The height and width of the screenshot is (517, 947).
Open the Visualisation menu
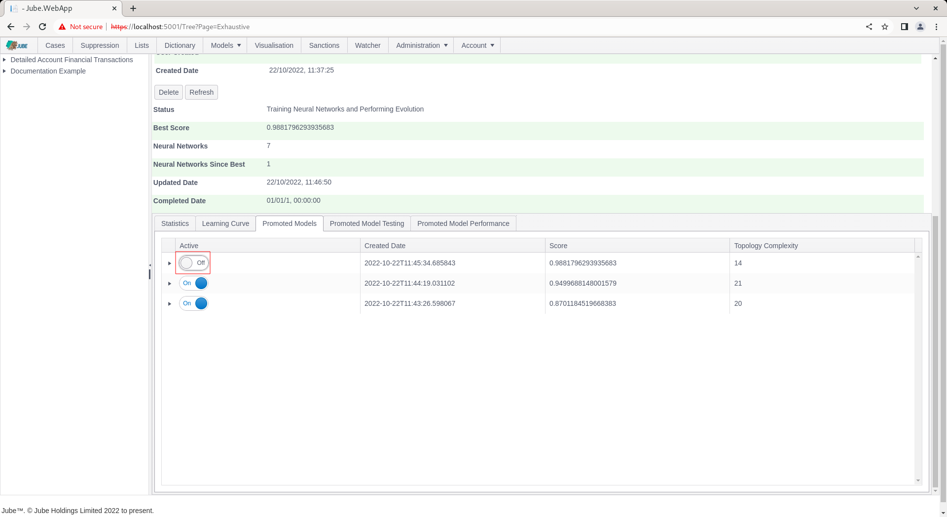click(274, 45)
